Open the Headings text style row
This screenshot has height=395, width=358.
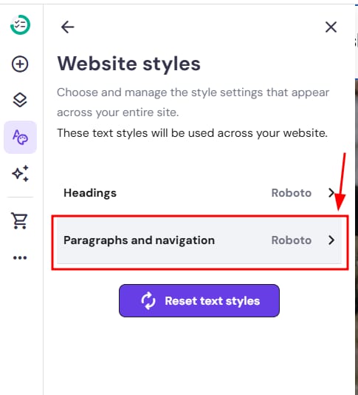pyautogui.click(x=199, y=193)
